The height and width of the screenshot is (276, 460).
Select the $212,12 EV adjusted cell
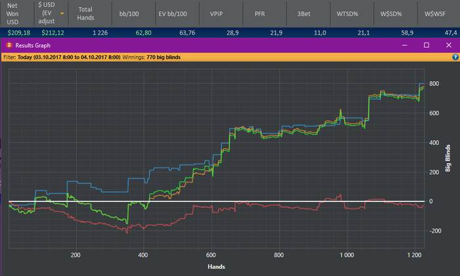click(x=53, y=33)
